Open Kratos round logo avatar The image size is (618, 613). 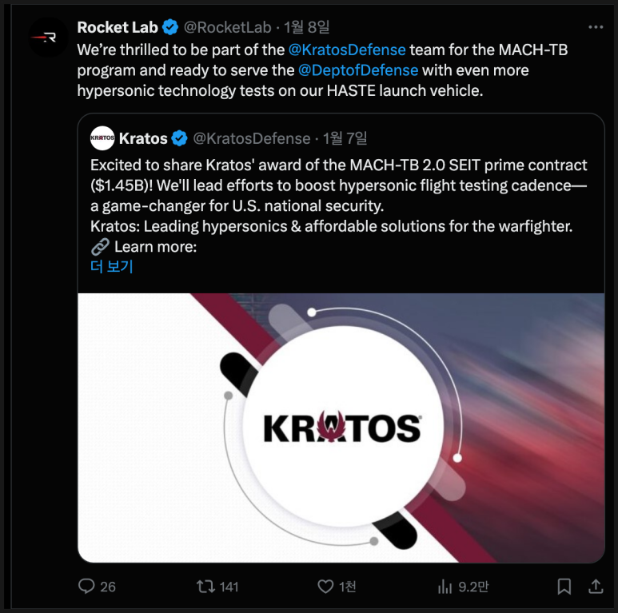102,138
